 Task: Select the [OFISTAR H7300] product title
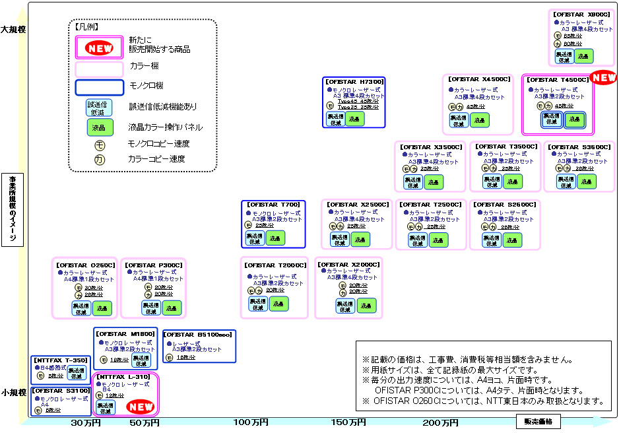click(354, 82)
